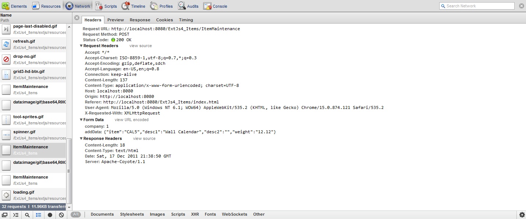Open the Console panel
The width and height of the screenshot is (526, 219).
[215, 6]
